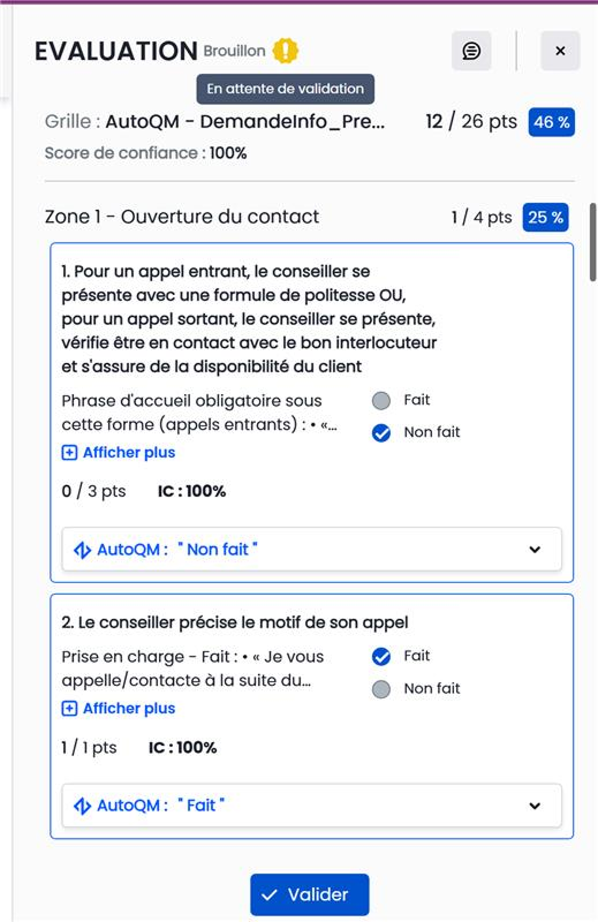Screen dimensions: 598x922
Task: Click the Zone 1 25 % score badge
Action: click(x=545, y=217)
